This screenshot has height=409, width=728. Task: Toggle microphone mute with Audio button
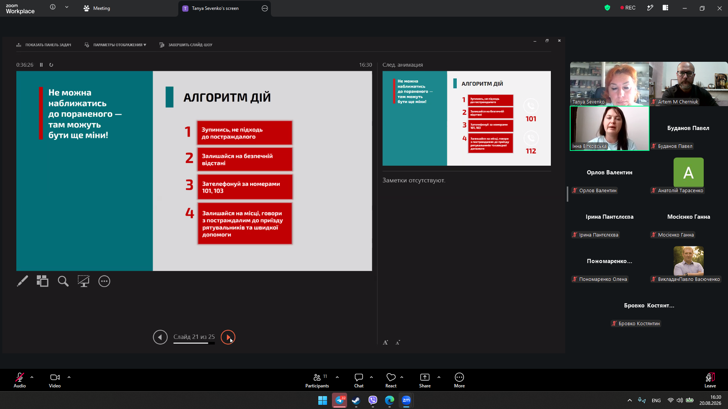click(20, 380)
